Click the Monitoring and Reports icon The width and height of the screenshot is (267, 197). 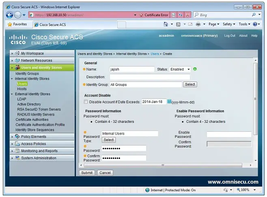[x=17, y=151]
